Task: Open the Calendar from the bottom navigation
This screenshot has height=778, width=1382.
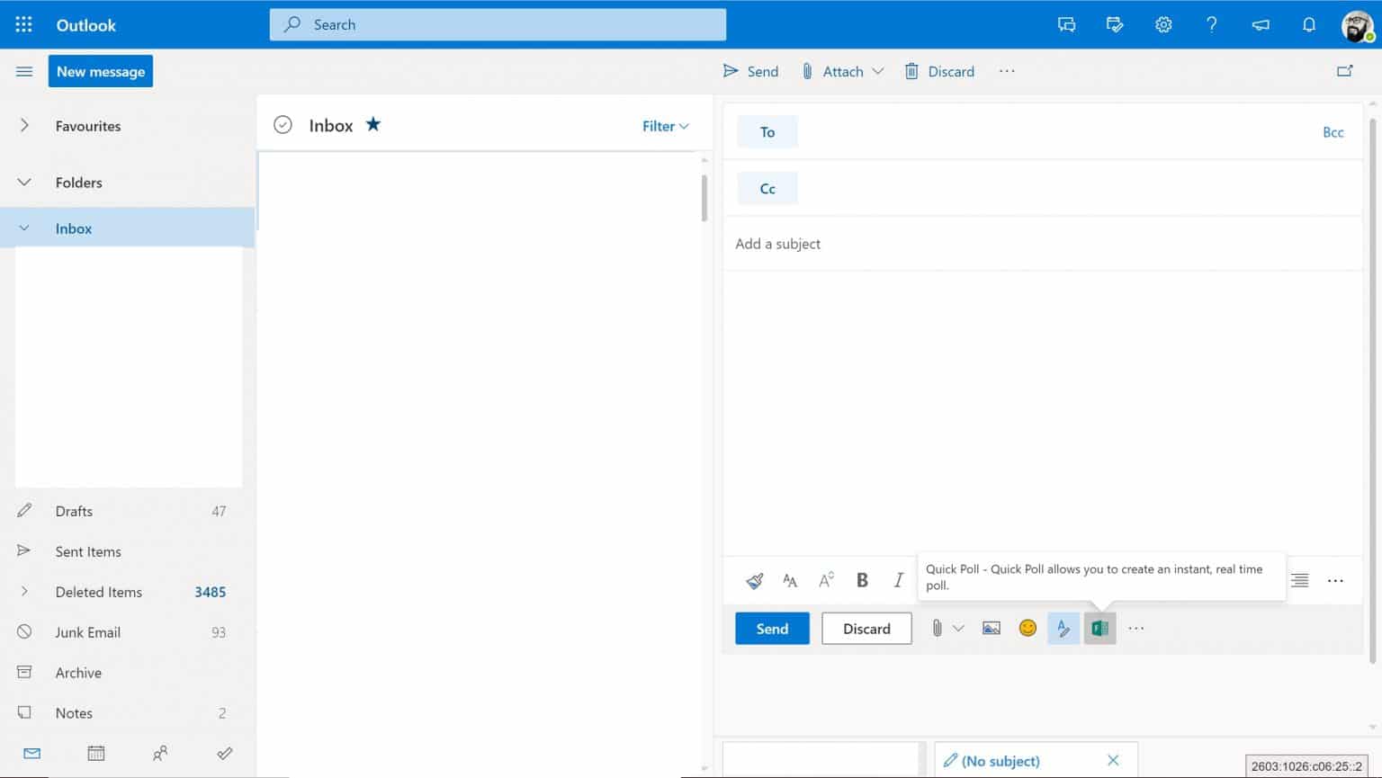Action: [95, 753]
